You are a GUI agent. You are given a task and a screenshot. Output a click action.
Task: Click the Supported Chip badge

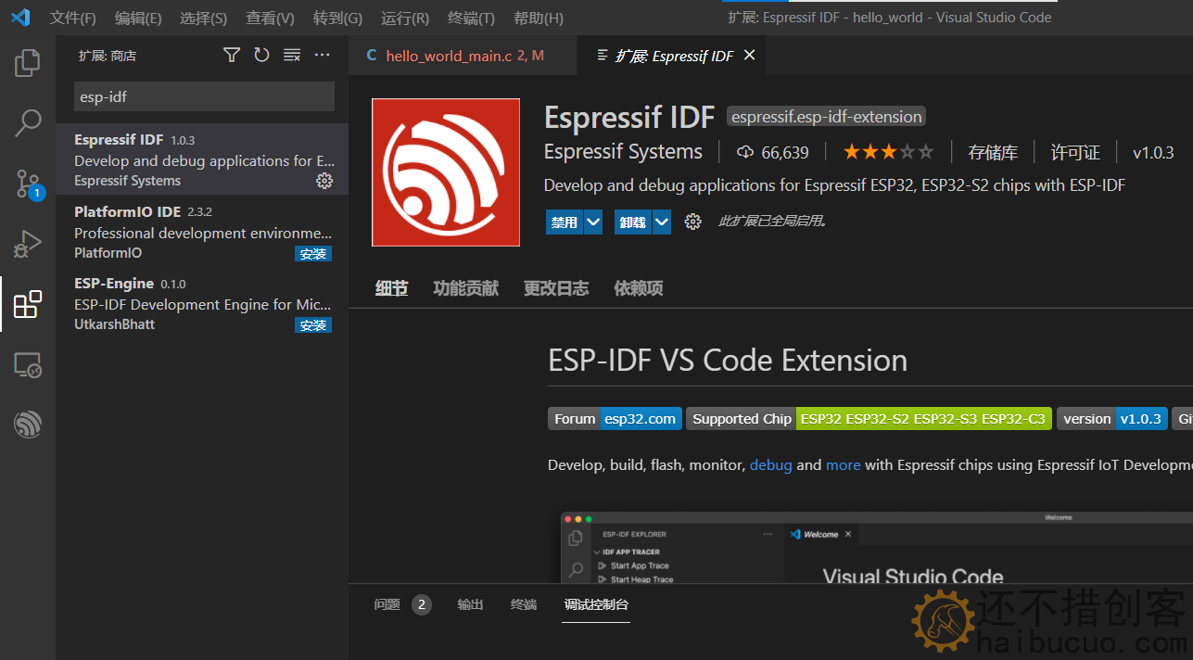(869, 419)
